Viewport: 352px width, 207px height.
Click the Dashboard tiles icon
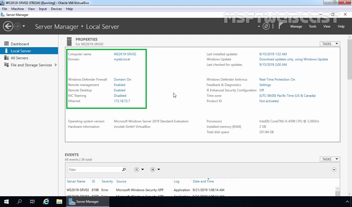coord(6,44)
